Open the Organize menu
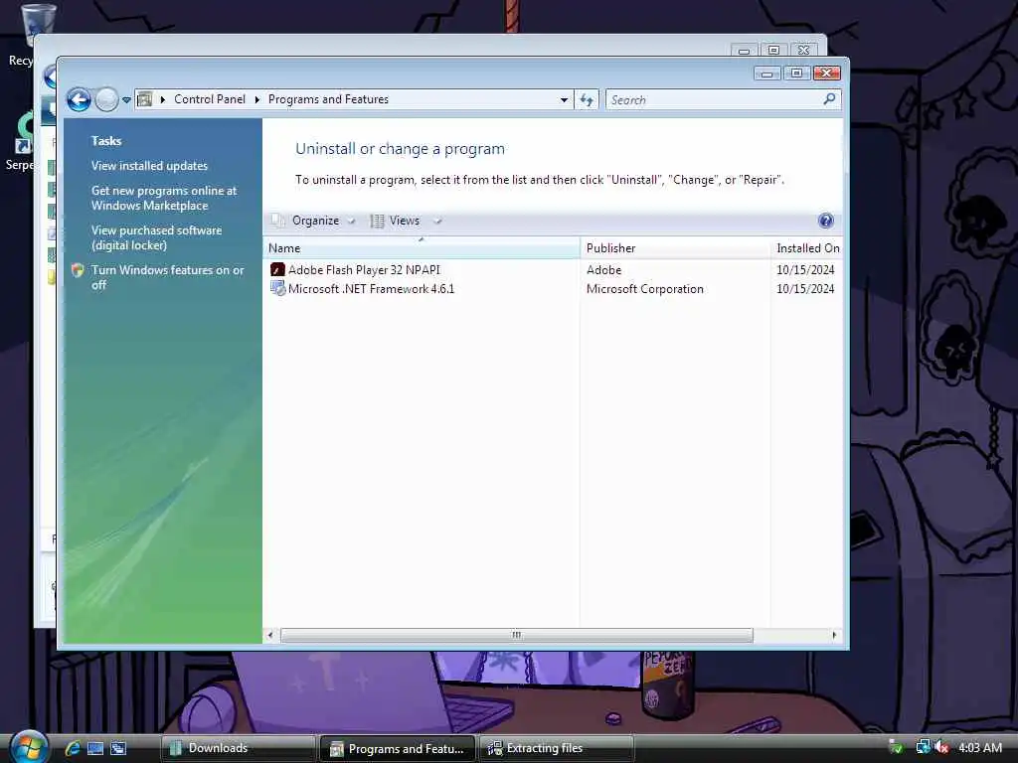 click(x=315, y=221)
